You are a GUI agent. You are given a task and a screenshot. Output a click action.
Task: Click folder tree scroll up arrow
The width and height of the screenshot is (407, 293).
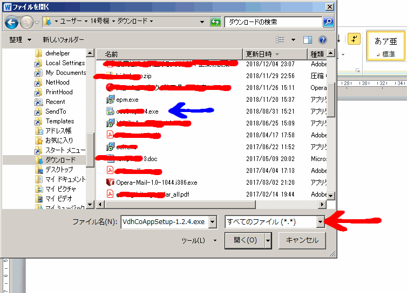(90, 53)
